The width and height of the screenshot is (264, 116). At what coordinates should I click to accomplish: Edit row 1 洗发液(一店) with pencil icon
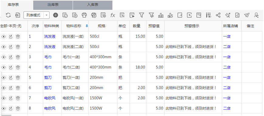coord(11,36)
